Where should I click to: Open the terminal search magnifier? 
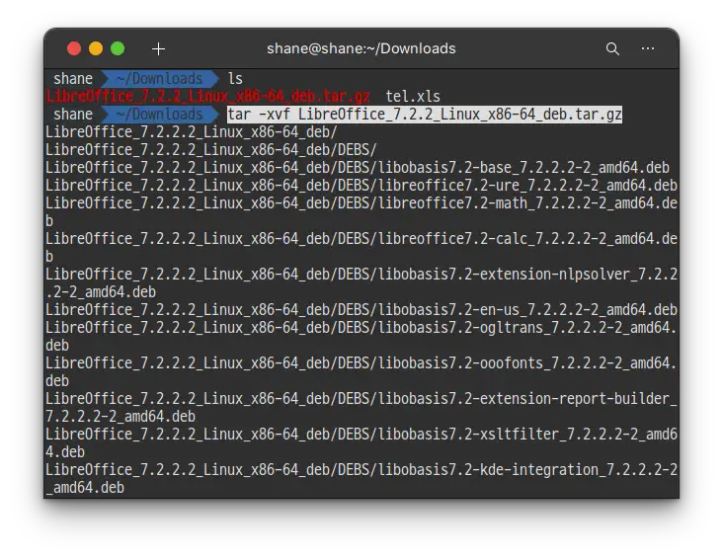coord(612,48)
